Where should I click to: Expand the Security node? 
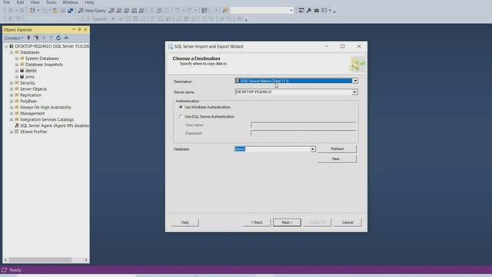pyautogui.click(x=12, y=83)
